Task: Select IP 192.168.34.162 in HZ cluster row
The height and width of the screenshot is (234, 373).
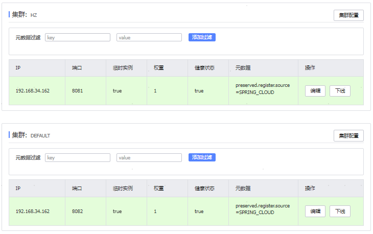Action: (x=33, y=91)
